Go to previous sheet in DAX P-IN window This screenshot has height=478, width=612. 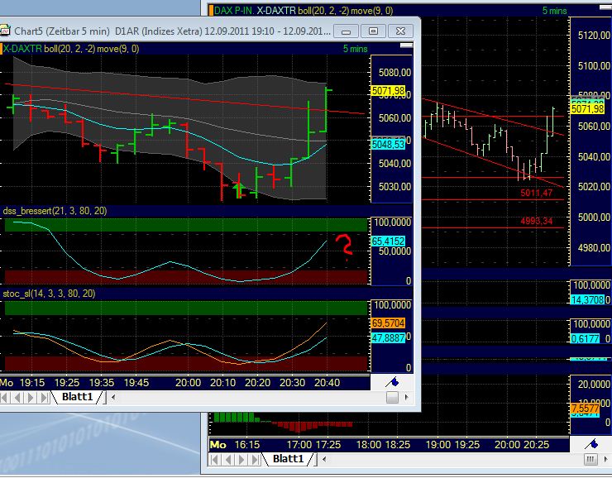(228, 459)
